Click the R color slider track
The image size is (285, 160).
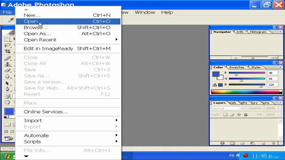coord(247,73)
